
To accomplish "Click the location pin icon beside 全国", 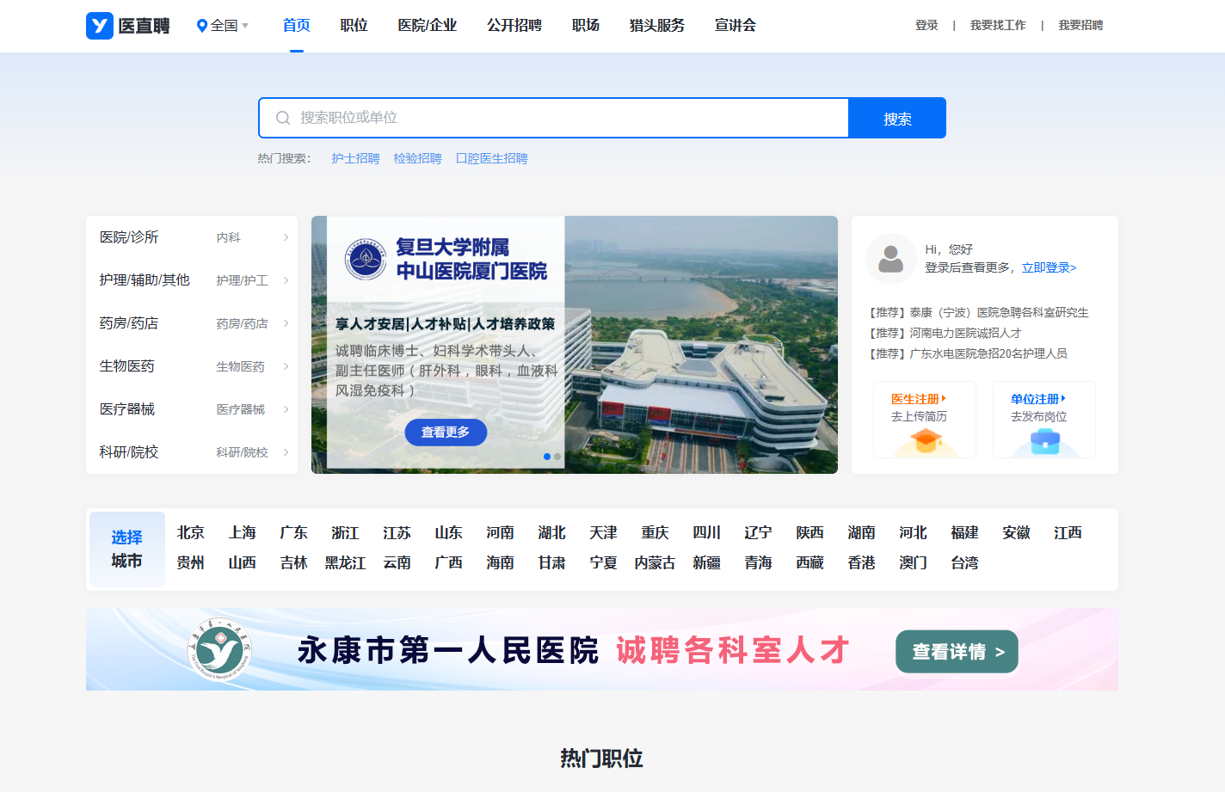I will (x=202, y=26).
